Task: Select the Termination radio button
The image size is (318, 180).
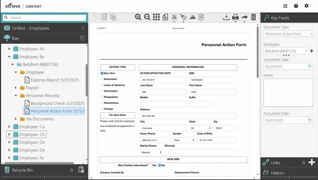Action: tap(102, 91)
